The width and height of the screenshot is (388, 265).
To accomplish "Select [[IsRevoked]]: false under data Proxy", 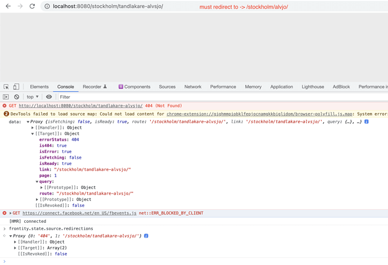I will click(x=60, y=205).
